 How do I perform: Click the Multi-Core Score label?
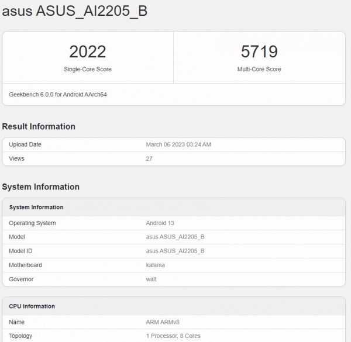(x=259, y=69)
